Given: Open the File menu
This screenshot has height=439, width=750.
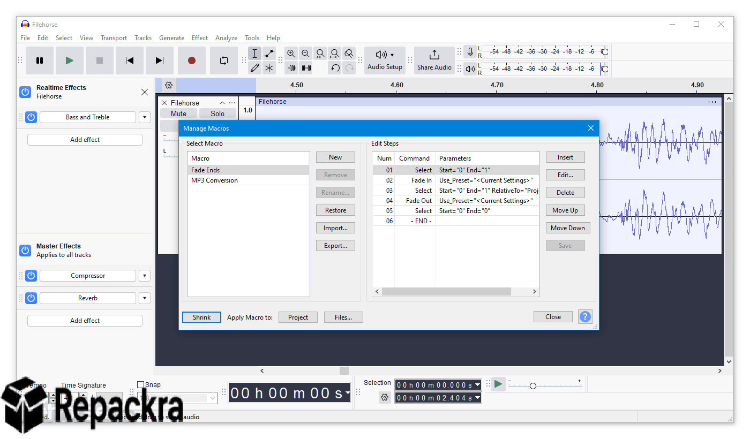Looking at the screenshot, I should [x=25, y=38].
